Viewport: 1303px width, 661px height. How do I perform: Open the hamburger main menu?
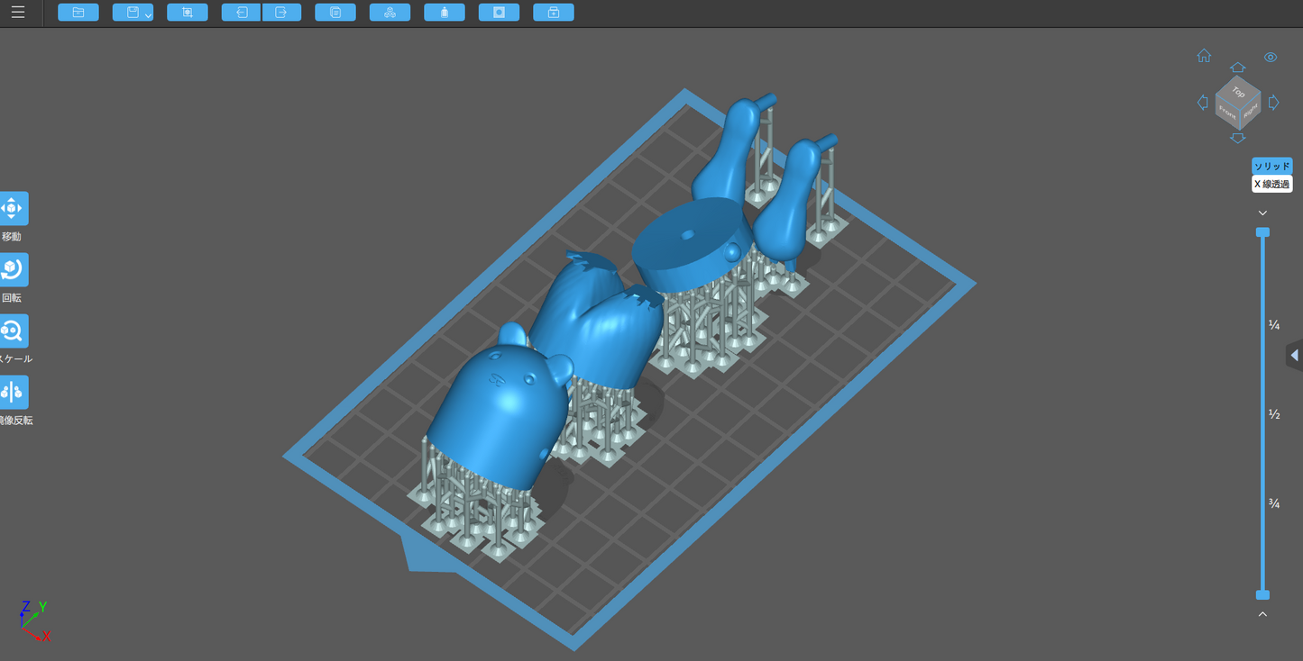18,13
